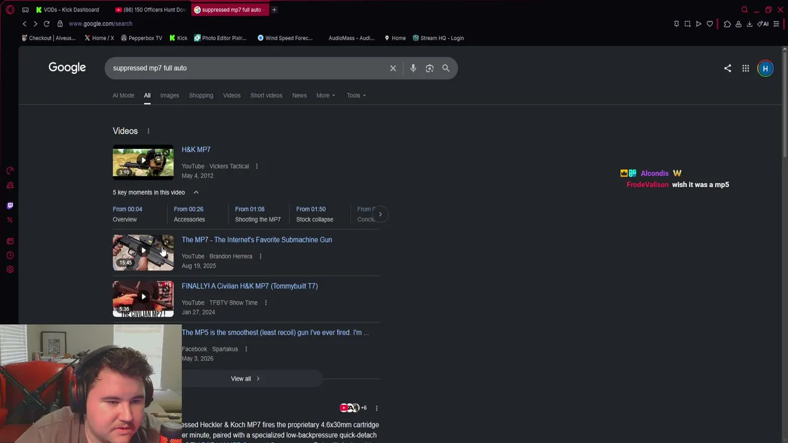Take a snapshot of the page
Image resolution: width=788 pixels, height=443 pixels.
(x=687, y=24)
